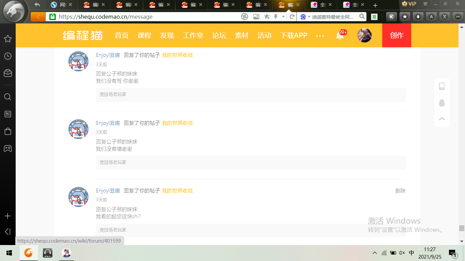Open the Windows Start button
This screenshot has height=261, width=465.
(x=9, y=253)
